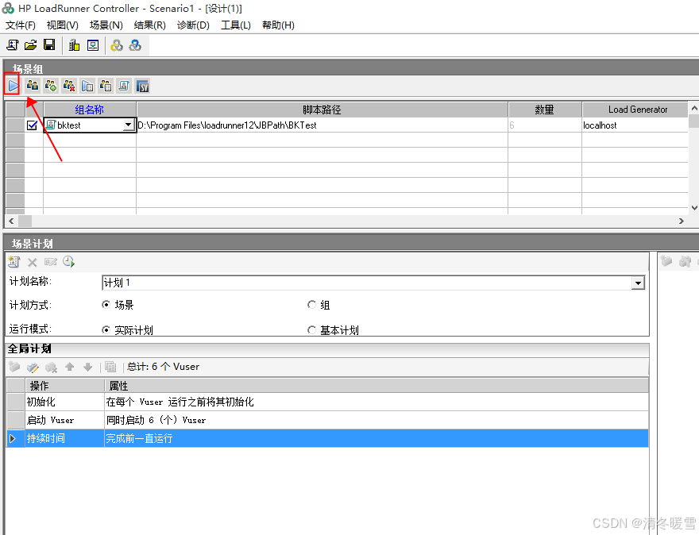This screenshot has width=699, height=535.
Task: Select the 组 radio button for 计划方式
Action: pyautogui.click(x=311, y=305)
